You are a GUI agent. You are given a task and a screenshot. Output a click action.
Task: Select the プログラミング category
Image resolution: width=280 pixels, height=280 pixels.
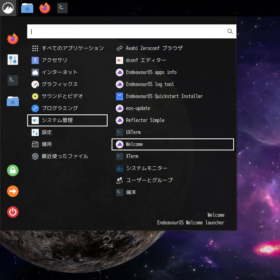click(x=67, y=108)
